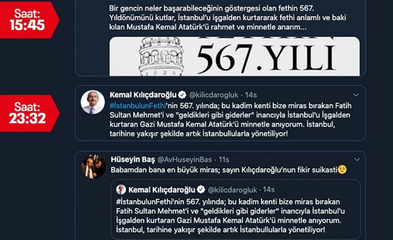393x240 pixels.
Task: Open the #İstanbulunFethi hashtag link
Action: tap(138, 106)
